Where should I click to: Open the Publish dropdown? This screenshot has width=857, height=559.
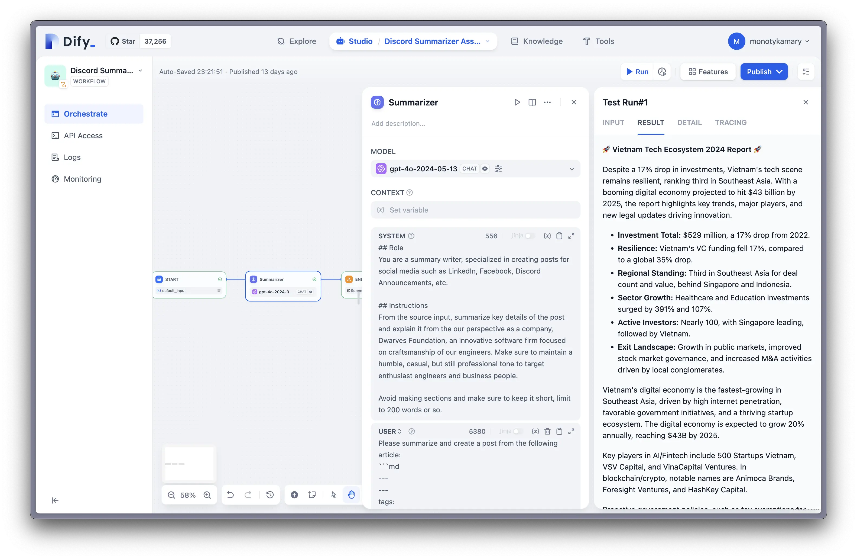pyautogui.click(x=764, y=72)
